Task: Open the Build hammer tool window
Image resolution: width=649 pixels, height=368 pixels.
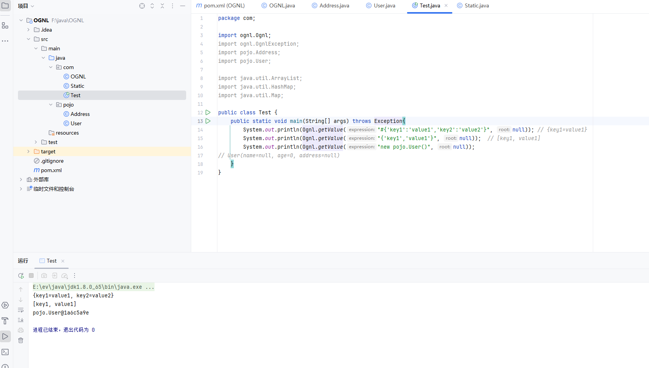Action: 5,321
